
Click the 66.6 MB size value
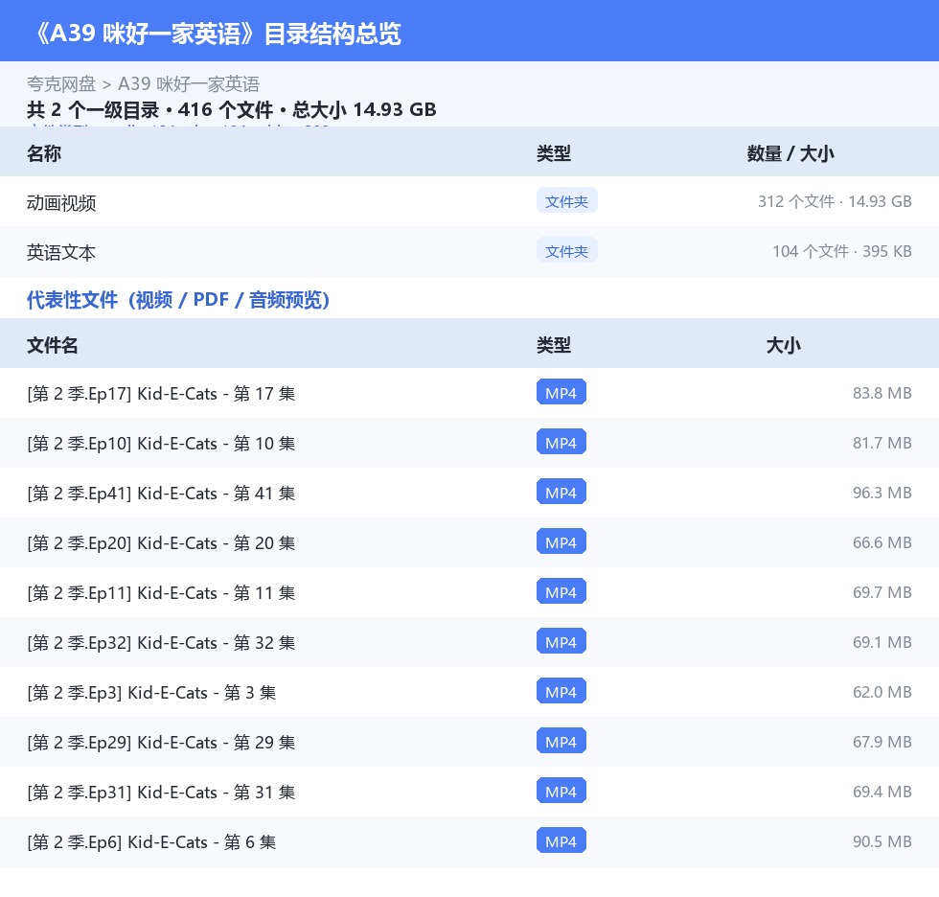point(882,541)
